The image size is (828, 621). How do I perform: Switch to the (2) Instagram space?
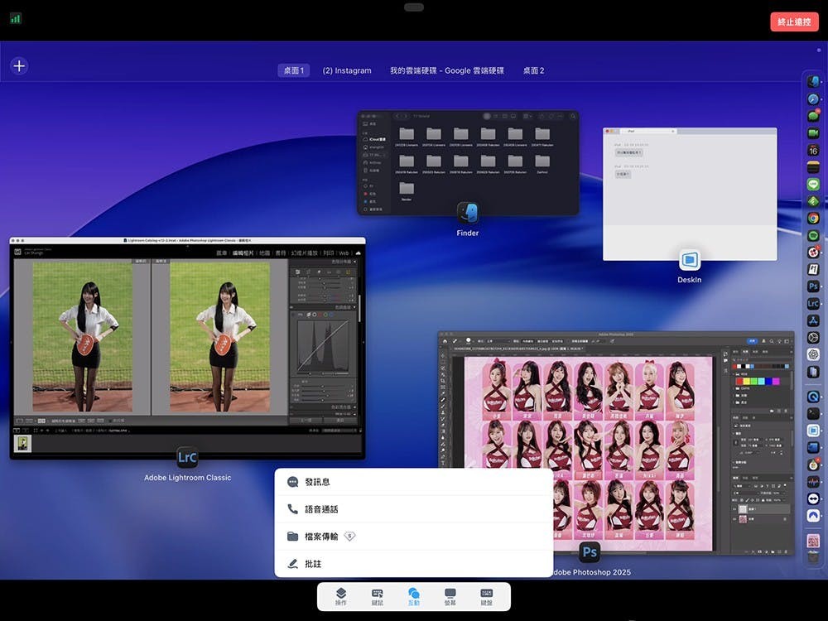point(347,70)
